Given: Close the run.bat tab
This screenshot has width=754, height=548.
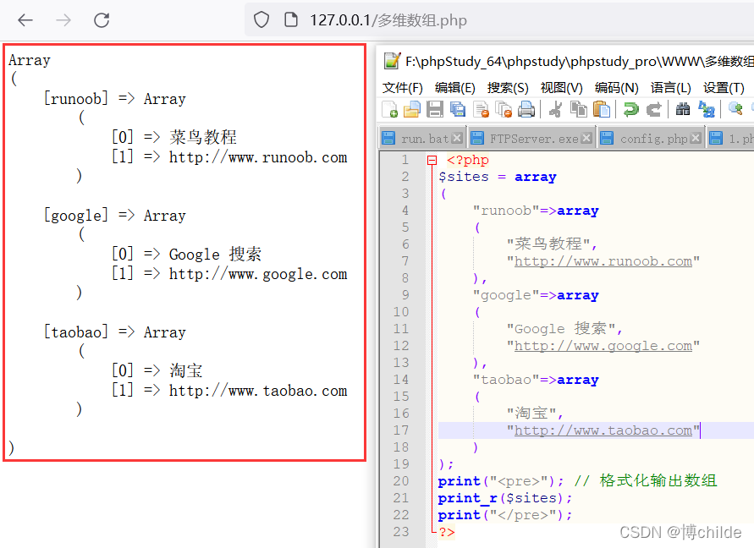Looking at the screenshot, I should click(x=457, y=138).
